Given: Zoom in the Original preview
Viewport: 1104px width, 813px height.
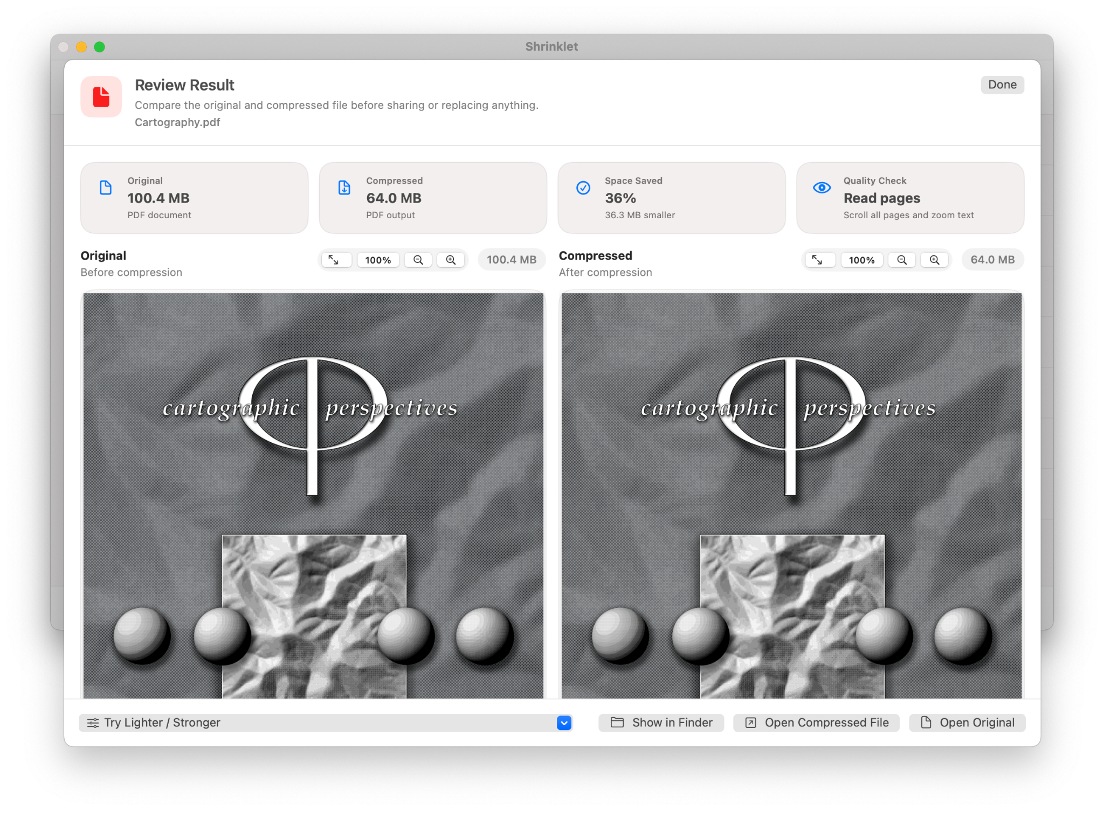Looking at the screenshot, I should click(x=451, y=260).
